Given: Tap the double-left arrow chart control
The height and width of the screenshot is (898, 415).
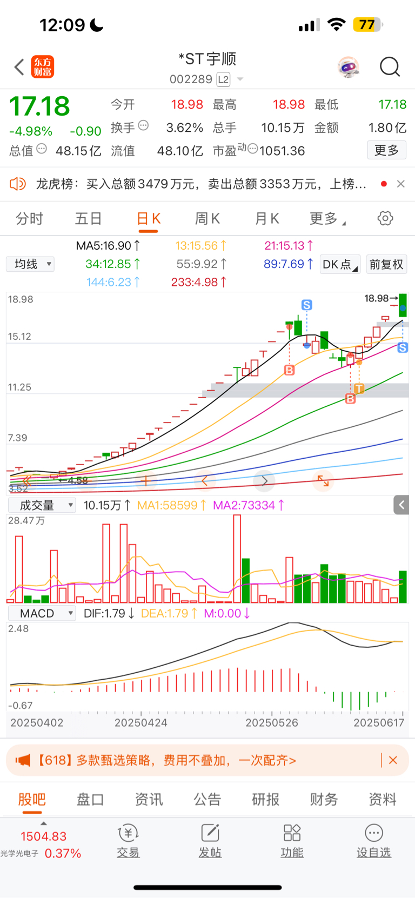Looking at the screenshot, I should (x=26, y=480).
